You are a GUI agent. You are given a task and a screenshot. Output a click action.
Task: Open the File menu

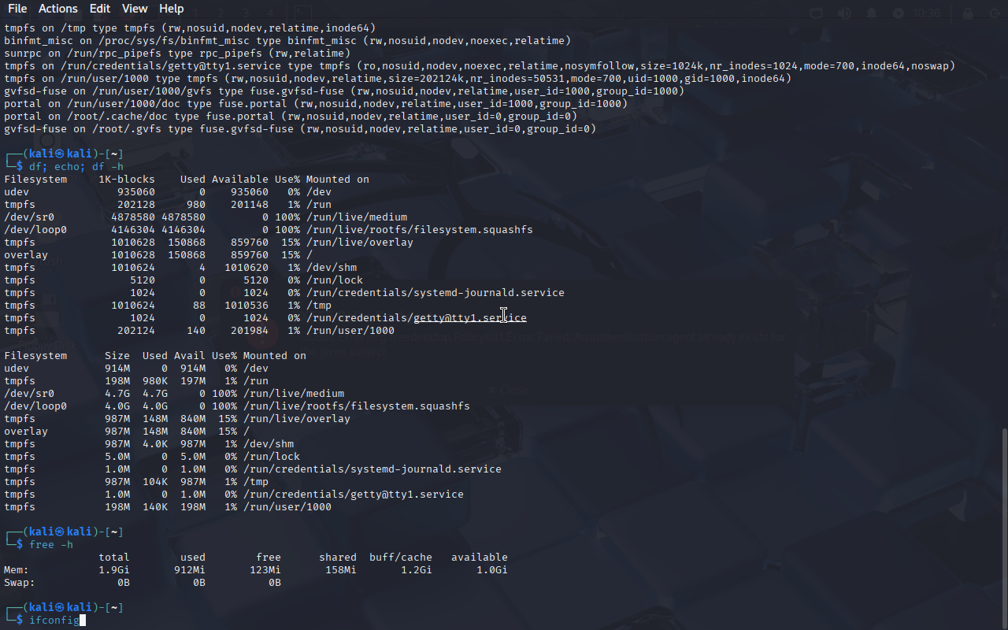tap(17, 9)
